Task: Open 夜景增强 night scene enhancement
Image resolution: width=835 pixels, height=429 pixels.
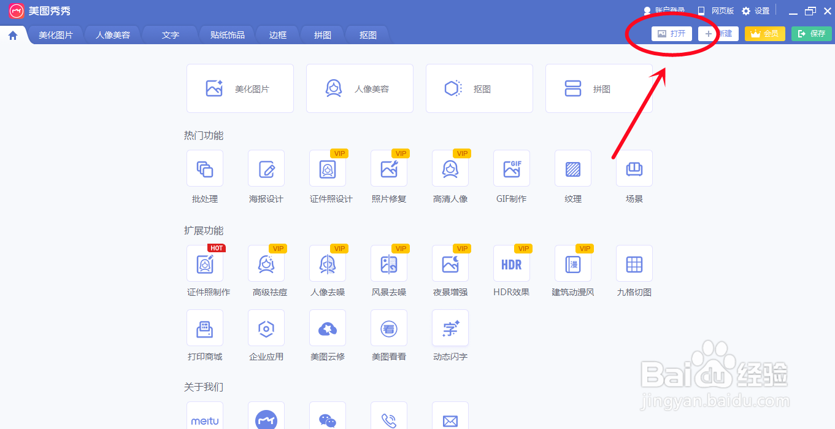Action: (450, 263)
